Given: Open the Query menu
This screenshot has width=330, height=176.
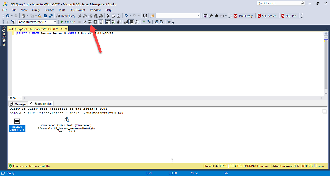Looking at the screenshot, I should tap(36, 10).
